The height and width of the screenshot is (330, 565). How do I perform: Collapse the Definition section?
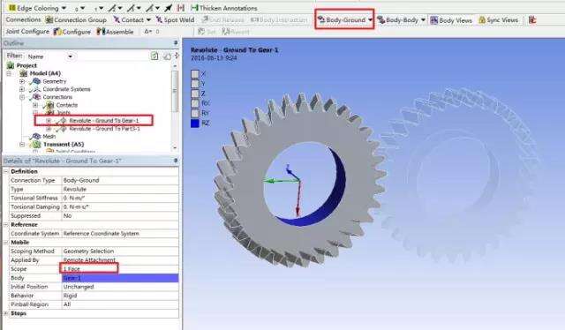point(6,171)
